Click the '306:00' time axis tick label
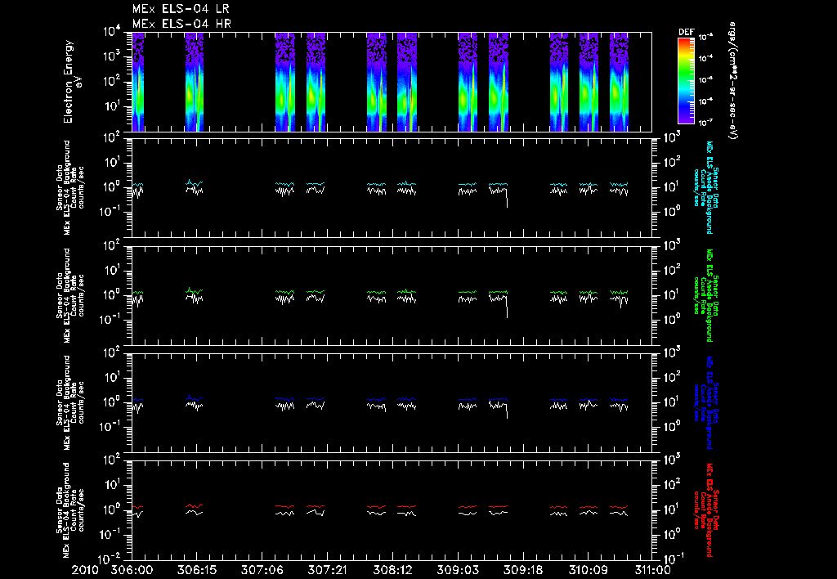 [132, 570]
